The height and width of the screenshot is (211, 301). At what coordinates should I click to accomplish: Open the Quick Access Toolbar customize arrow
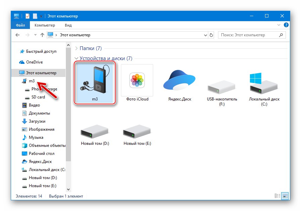pyautogui.click(x=41, y=16)
